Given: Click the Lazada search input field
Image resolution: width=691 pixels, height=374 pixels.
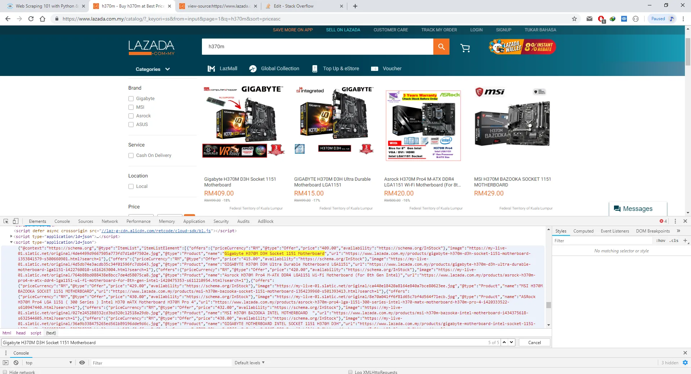Looking at the screenshot, I should tap(317, 46).
